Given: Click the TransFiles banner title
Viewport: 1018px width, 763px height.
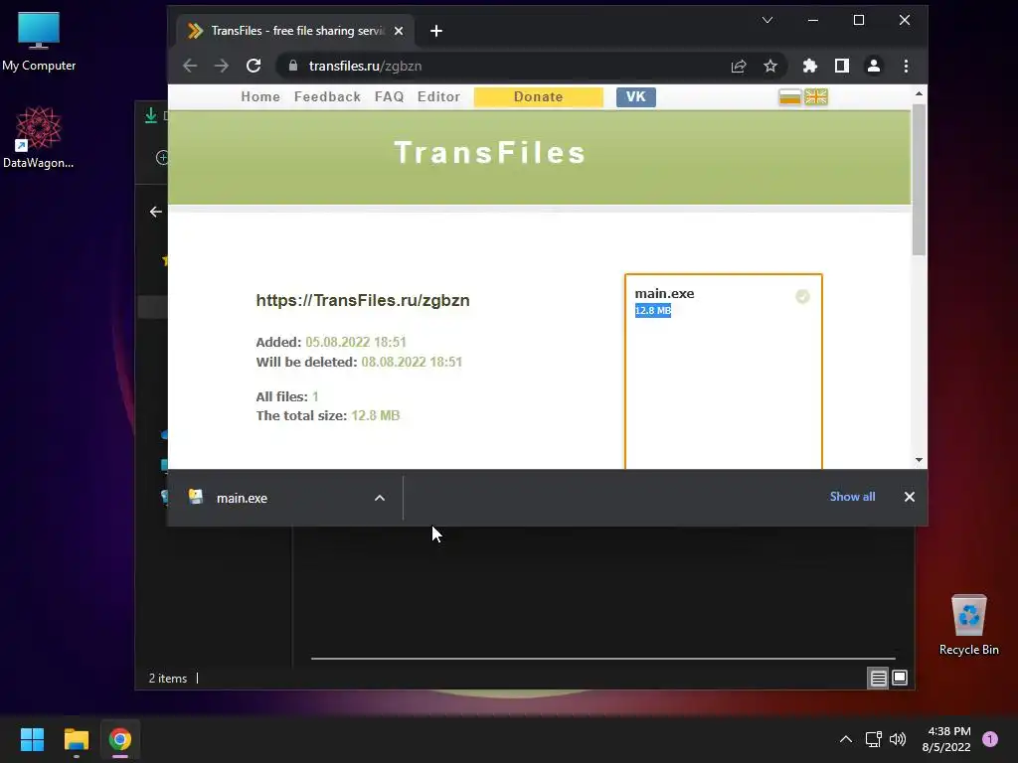Looking at the screenshot, I should click(x=490, y=153).
